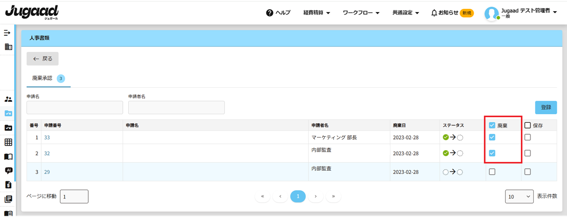The height and width of the screenshot is (217, 567).
Task: Open the ワークフロー menu
Action: [361, 13]
